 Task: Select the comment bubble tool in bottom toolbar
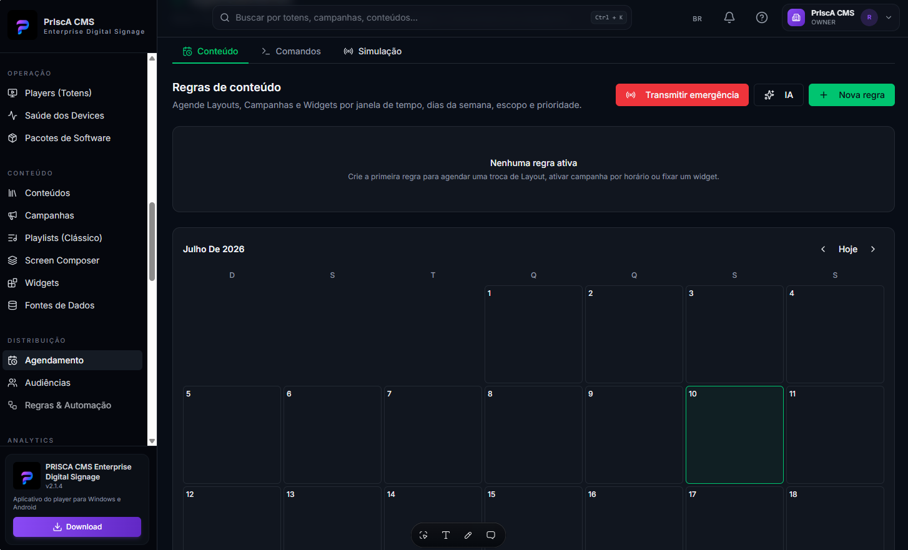point(491,535)
